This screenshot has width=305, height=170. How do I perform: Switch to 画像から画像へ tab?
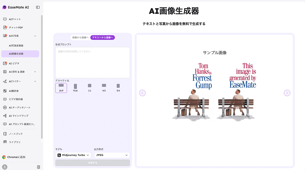(x=80, y=38)
